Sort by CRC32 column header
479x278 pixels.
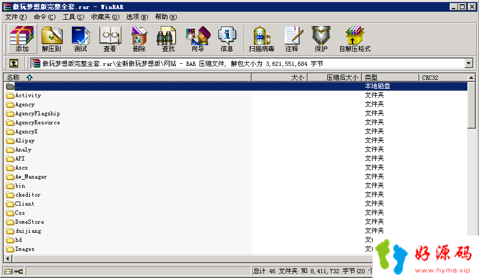(x=443, y=78)
